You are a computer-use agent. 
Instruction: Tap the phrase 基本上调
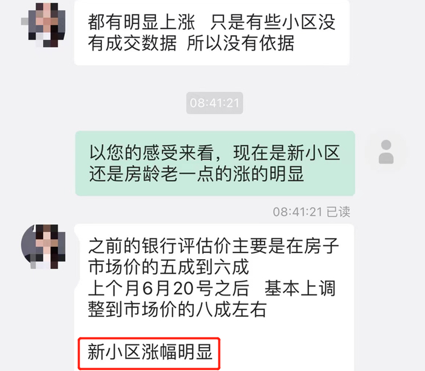click(300, 288)
